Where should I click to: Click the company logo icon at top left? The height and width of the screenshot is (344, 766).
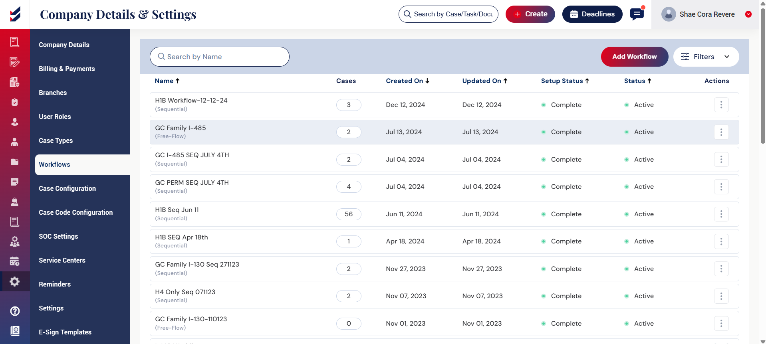point(15,14)
